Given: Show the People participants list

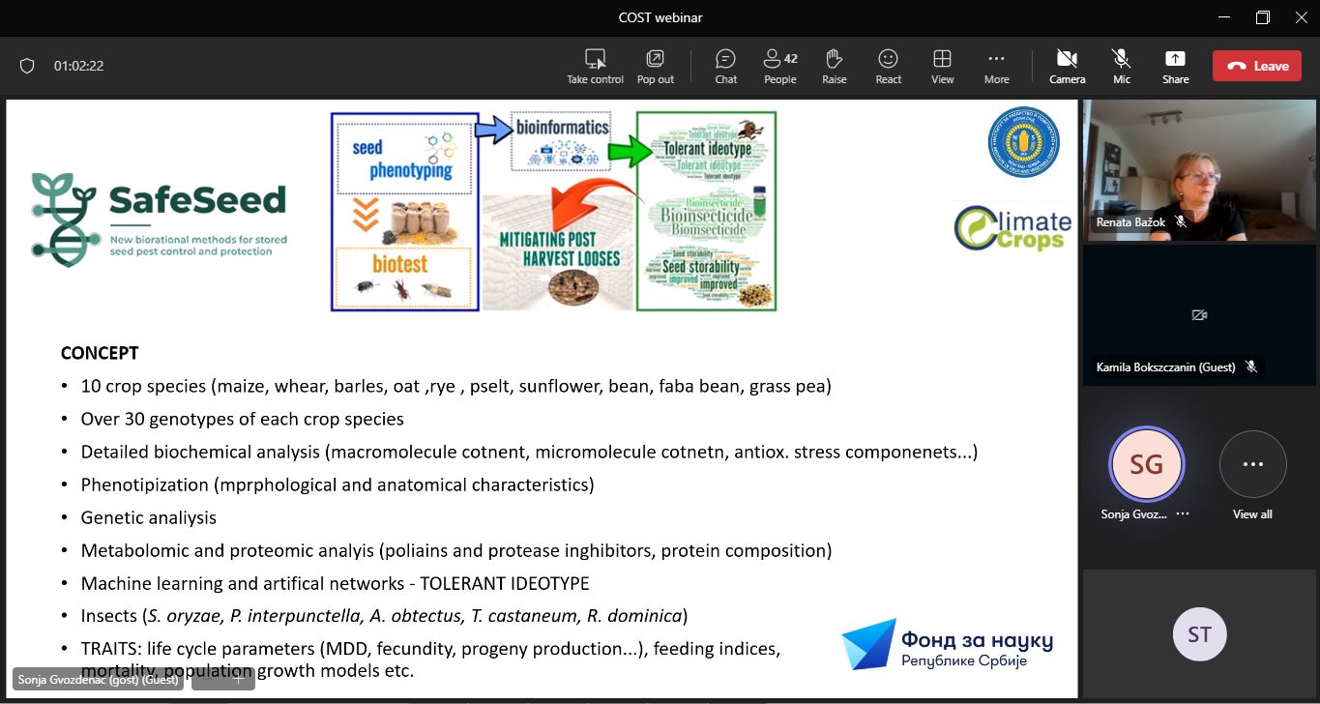Looking at the screenshot, I should tap(779, 66).
